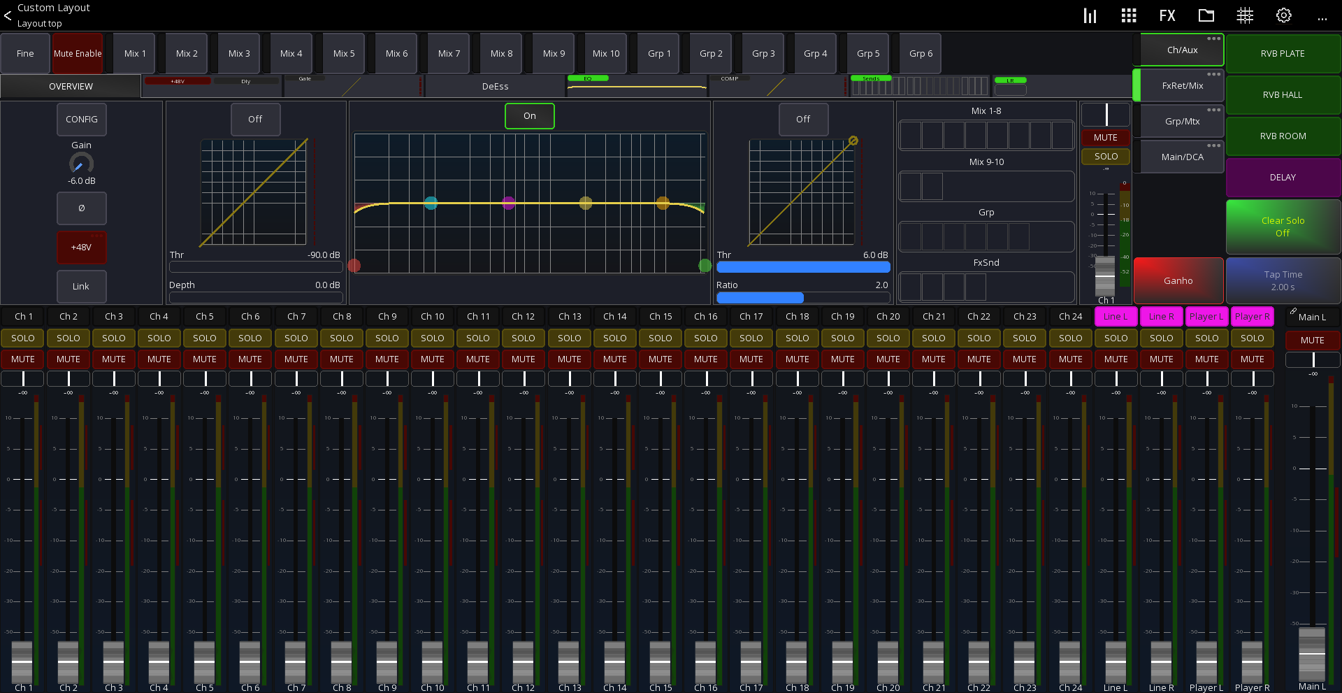Click Clear Solo button

point(1283,227)
